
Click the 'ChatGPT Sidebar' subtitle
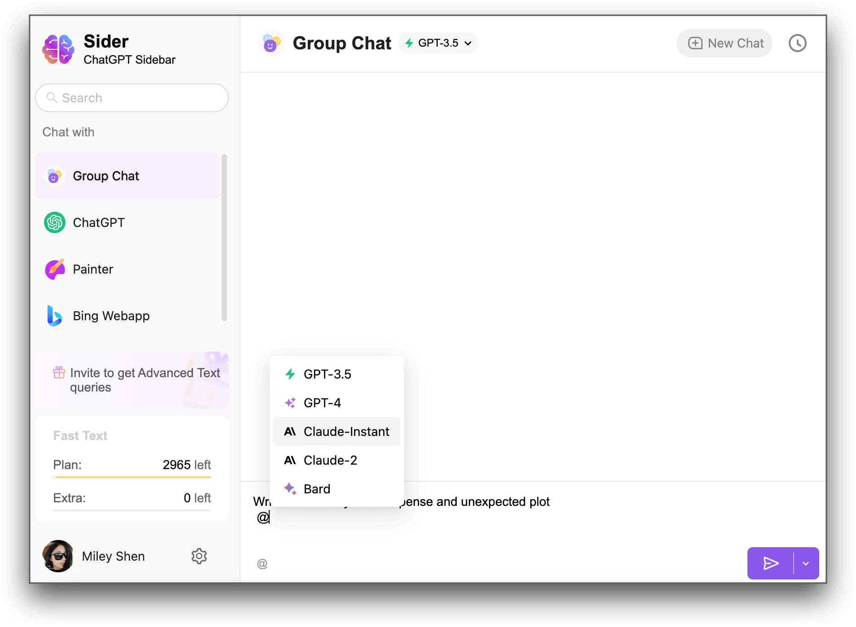129,60
